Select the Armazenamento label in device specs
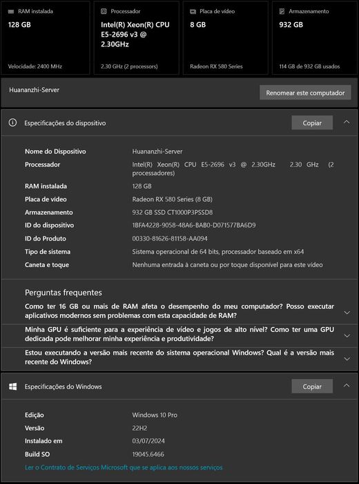This screenshot has width=359, height=484. (49, 212)
